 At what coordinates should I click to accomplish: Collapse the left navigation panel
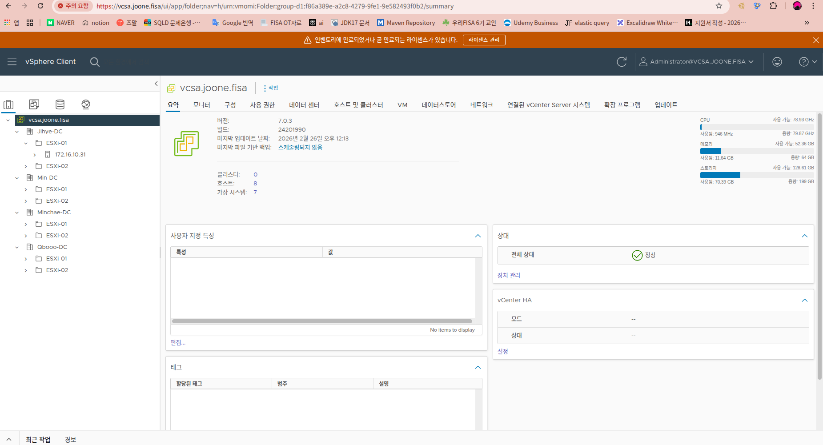[x=156, y=84]
